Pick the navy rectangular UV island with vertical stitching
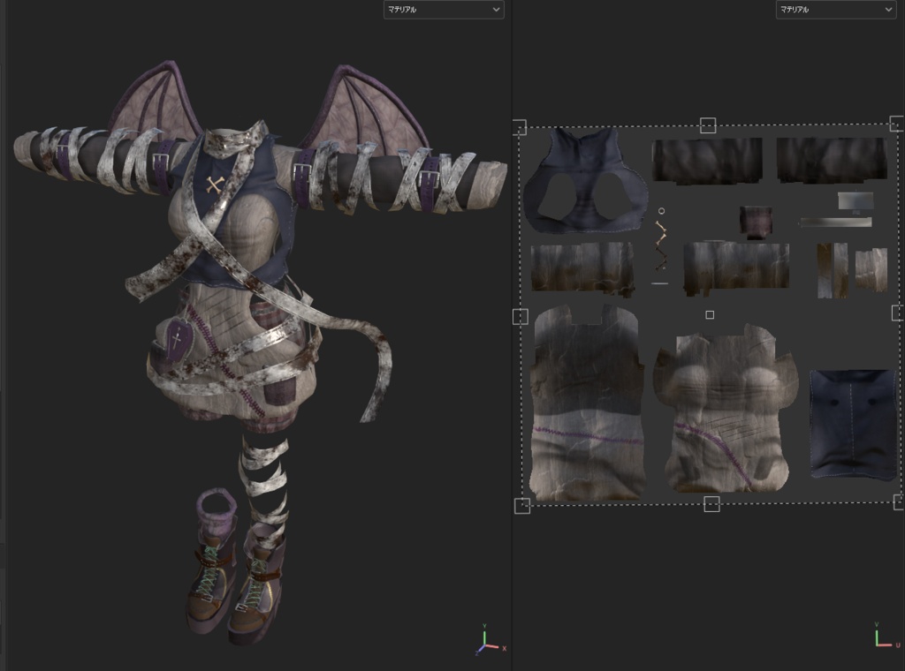Screen dimensions: 905x671 pos(854,425)
